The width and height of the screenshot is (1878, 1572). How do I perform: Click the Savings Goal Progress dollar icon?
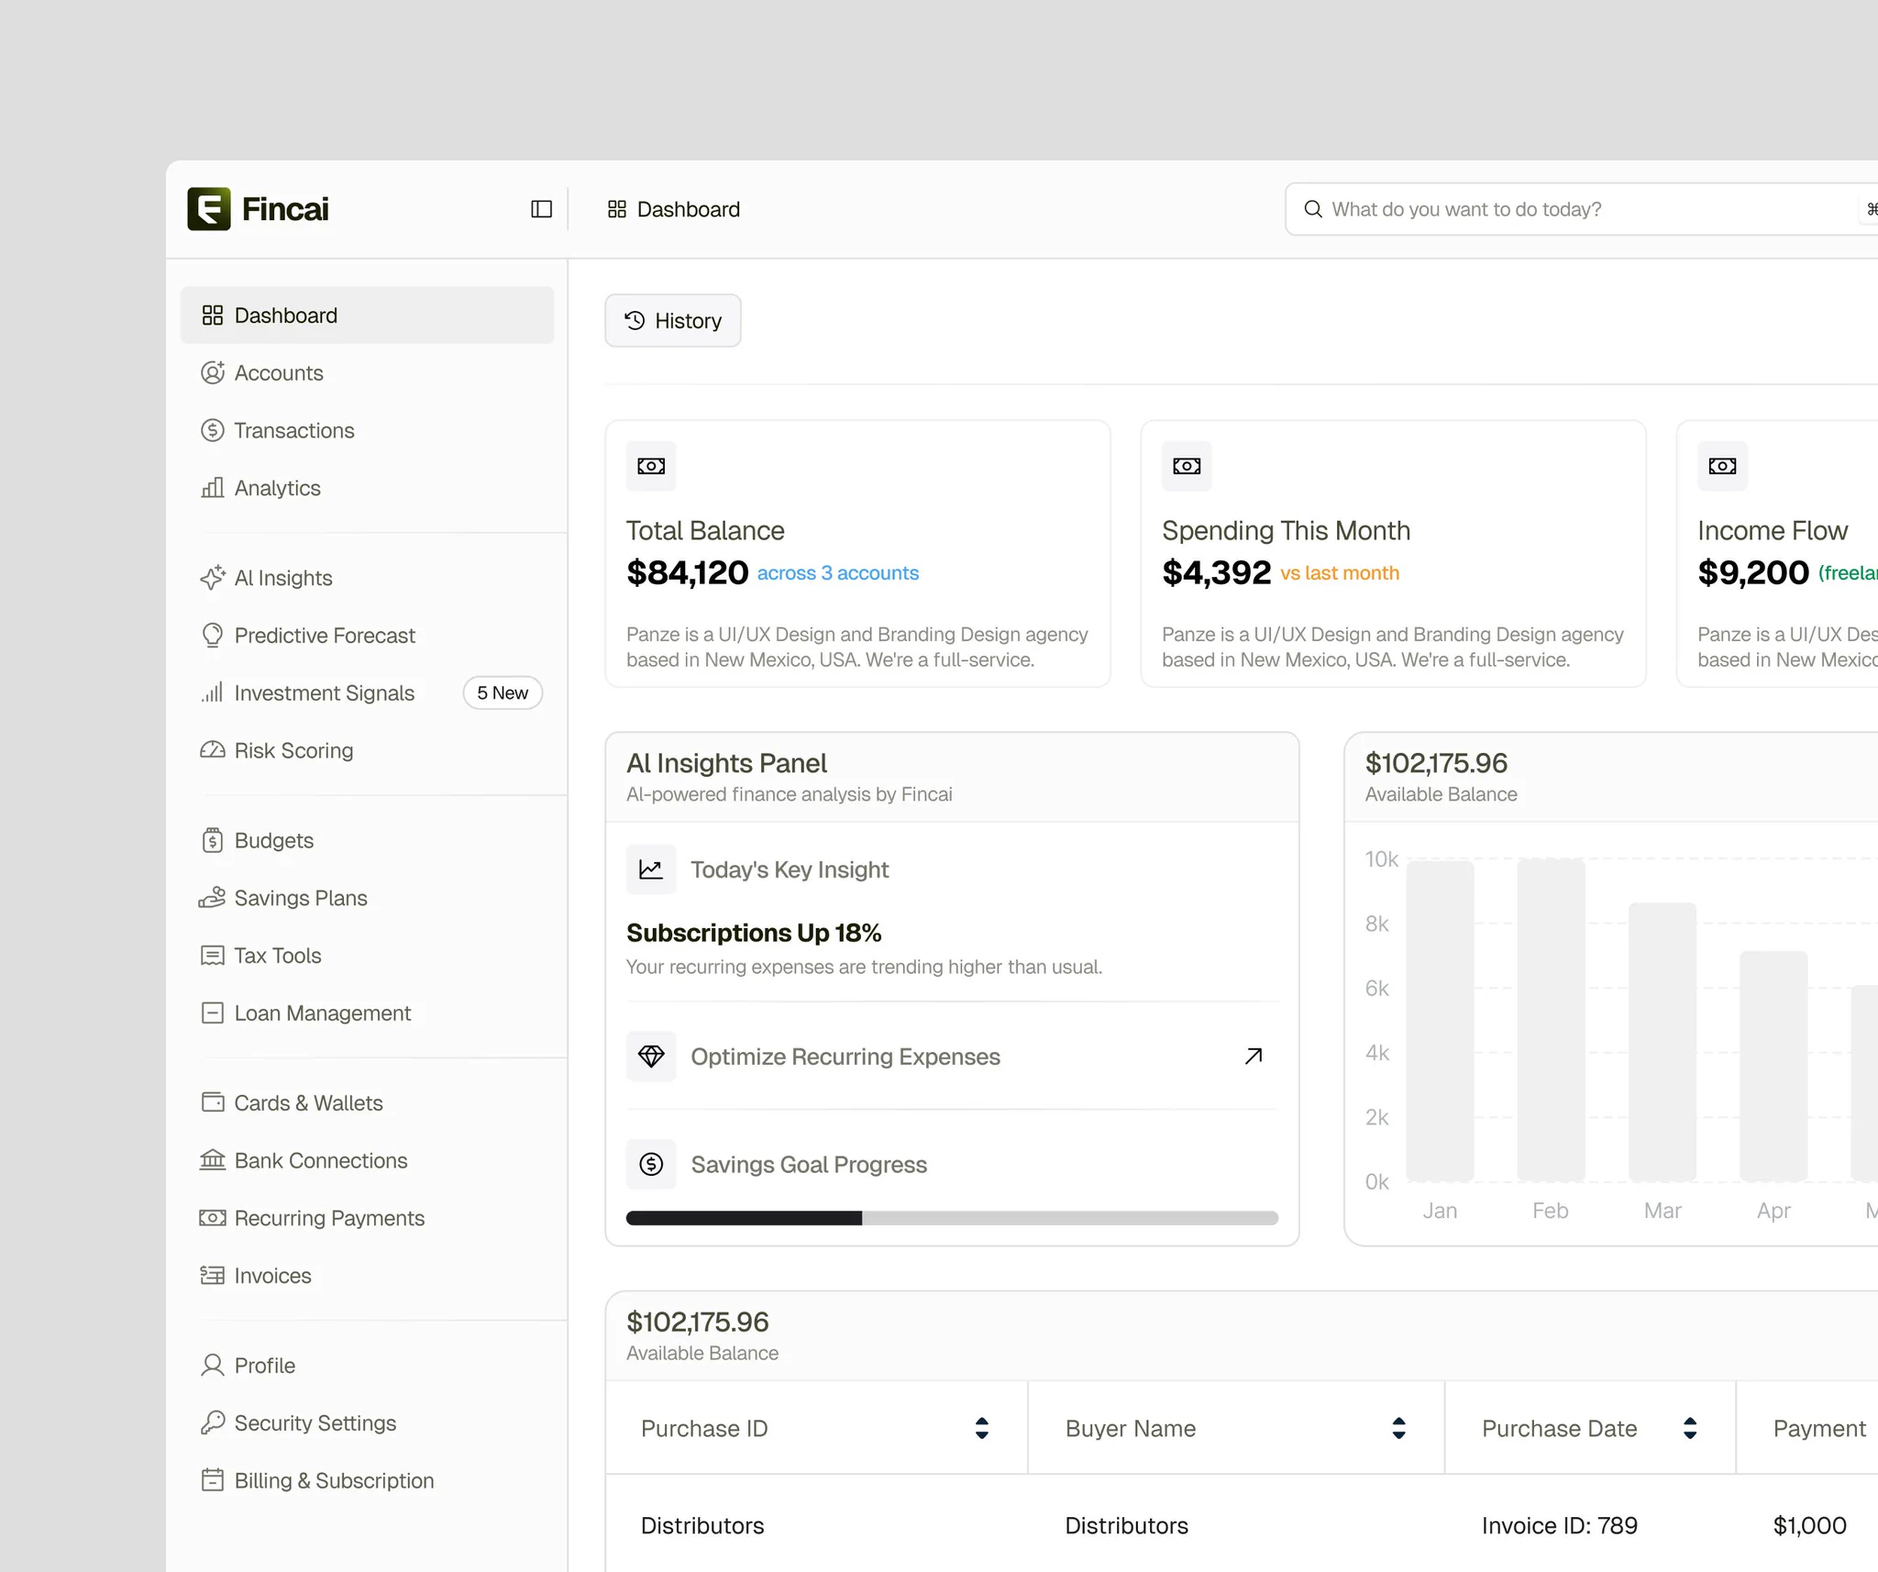651,1164
